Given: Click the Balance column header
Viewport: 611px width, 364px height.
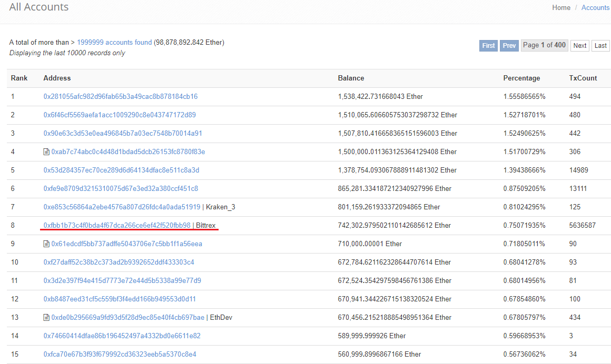Looking at the screenshot, I should coord(351,78).
